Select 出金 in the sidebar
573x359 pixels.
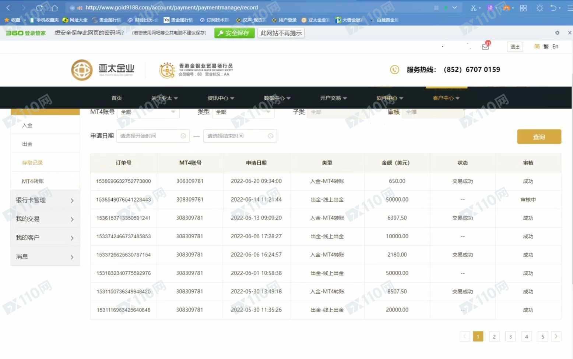click(27, 144)
